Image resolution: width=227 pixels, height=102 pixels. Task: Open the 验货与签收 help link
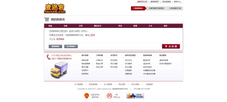(148, 67)
